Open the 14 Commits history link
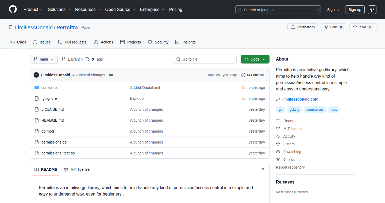The height and width of the screenshot is (203, 385). 252,75
